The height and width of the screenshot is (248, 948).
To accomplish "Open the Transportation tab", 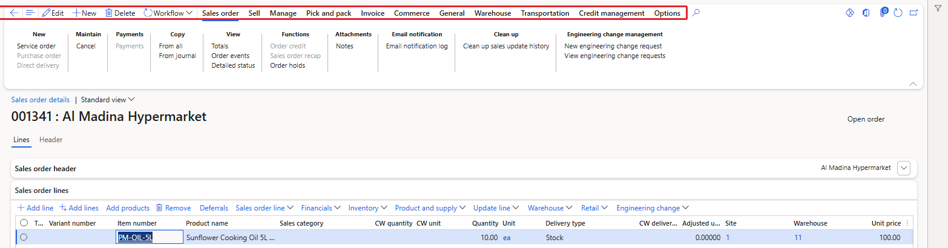I will (545, 13).
